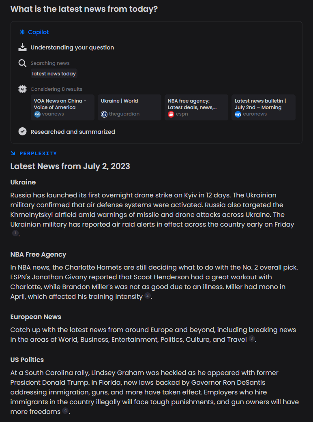Click the "latest news today" search chip
The image size is (313, 422).
(x=54, y=74)
